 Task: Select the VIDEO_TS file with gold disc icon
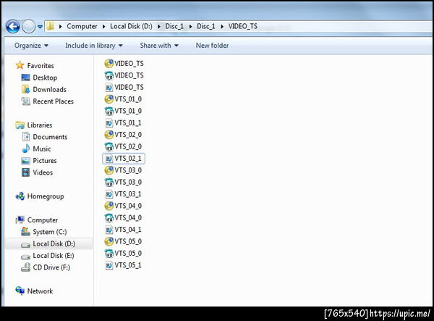[x=124, y=64]
